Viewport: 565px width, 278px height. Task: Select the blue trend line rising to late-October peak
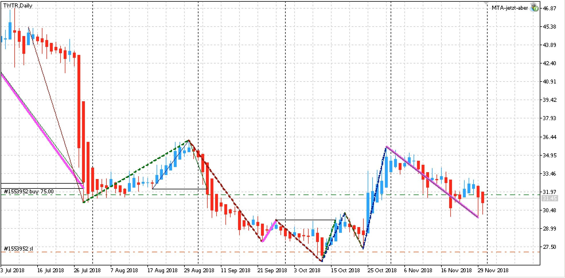tap(375, 197)
